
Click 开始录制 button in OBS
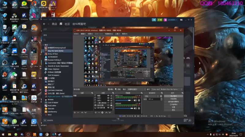click(x=173, y=99)
